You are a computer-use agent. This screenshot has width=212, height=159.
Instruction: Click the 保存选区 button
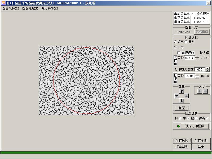click(182, 141)
